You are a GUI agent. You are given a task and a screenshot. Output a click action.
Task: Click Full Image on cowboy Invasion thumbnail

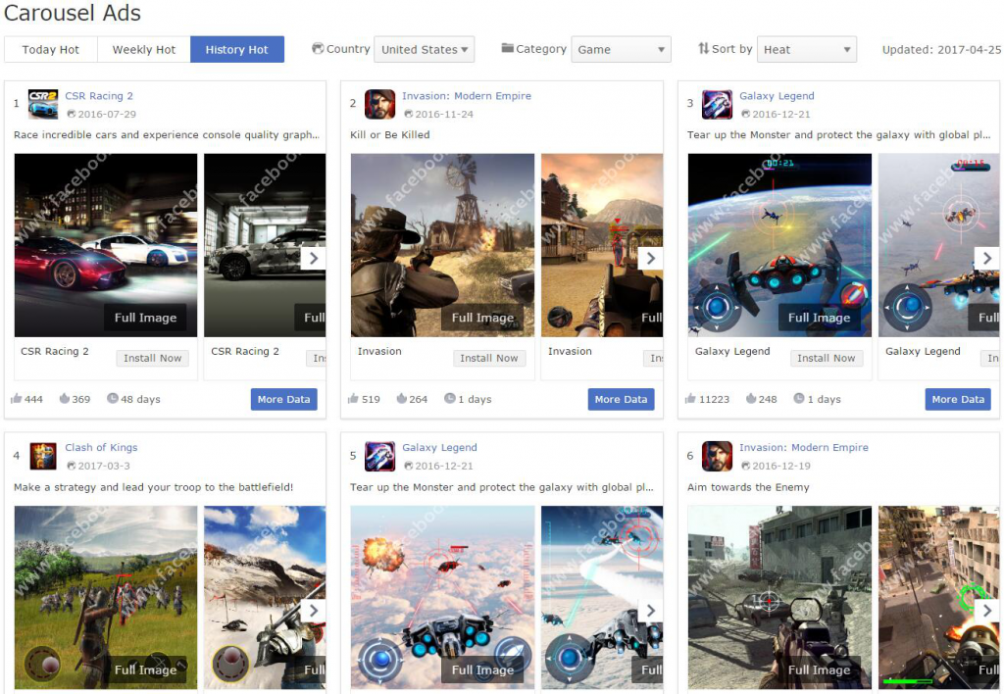click(x=482, y=317)
